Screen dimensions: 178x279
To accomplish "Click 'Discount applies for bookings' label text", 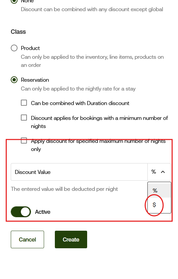I will click(99, 122).
